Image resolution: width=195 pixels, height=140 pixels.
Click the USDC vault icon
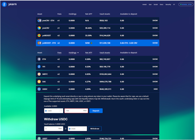pos(39,89)
